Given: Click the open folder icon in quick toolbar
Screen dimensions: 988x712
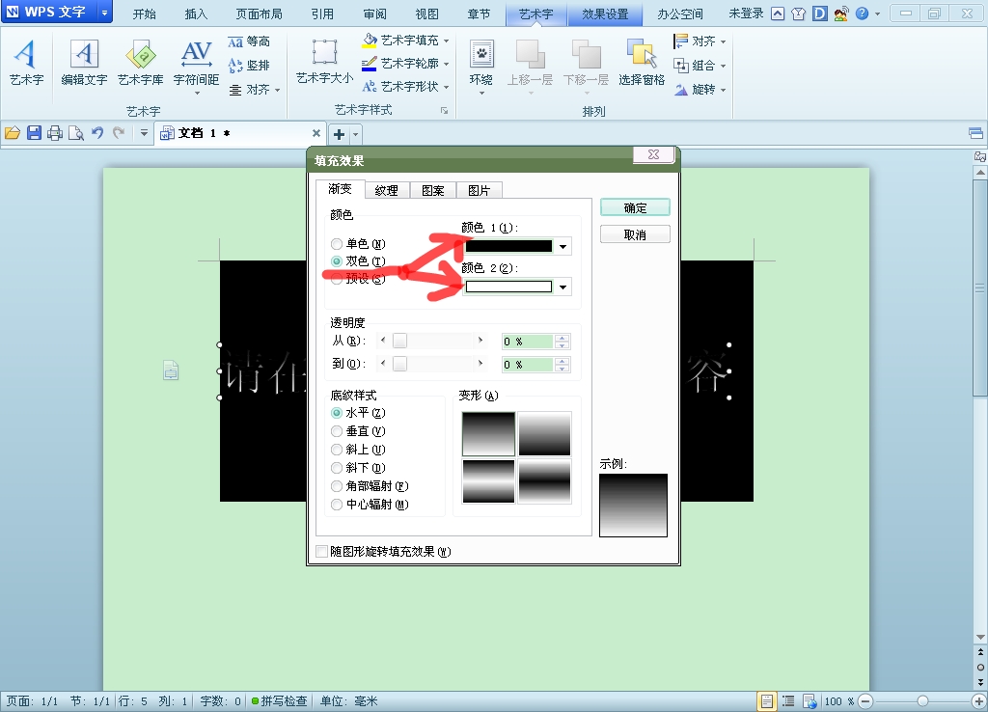Looking at the screenshot, I should click(13, 133).
